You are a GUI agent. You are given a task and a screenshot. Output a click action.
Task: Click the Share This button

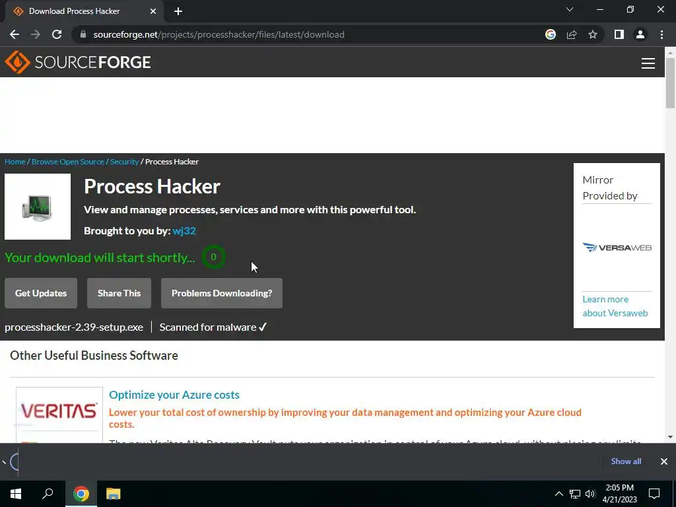tap(119, 293)
